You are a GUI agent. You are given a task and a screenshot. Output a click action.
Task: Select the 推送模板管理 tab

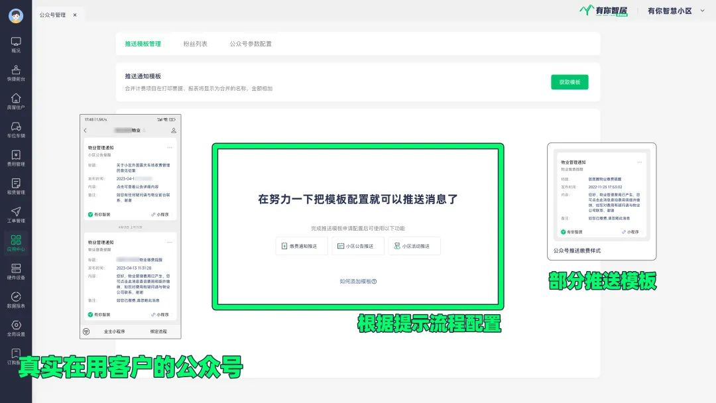coord(143,44)
